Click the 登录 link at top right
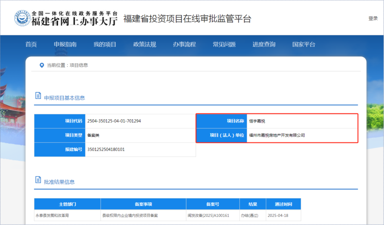This screenshot has width=384, height=225. [x=373, y=18]
